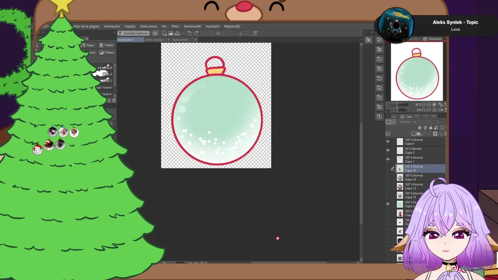Screen dimensions: 498x280
Task: Click the fifth material folder icon in dock
Action: coord(379,78)
